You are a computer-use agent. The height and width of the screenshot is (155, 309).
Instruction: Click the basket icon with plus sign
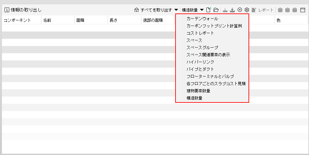click(280, 10)
